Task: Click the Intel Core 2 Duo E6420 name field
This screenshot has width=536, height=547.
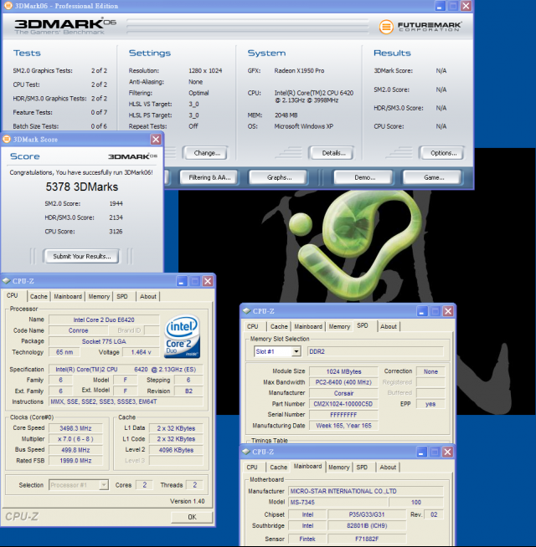Action: [104, 320]
